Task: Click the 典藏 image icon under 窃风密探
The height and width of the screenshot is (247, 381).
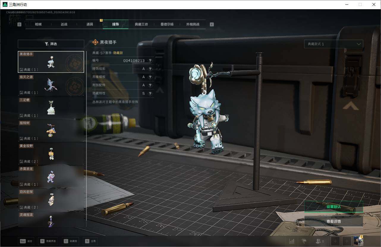Action: 21,207
